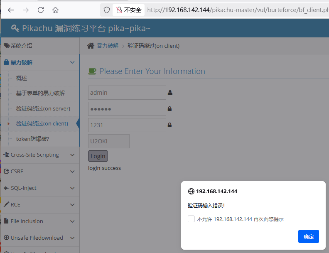
Task: Follow the 暴力破解 breadcrumb link
Action: (x=108, y=46)
